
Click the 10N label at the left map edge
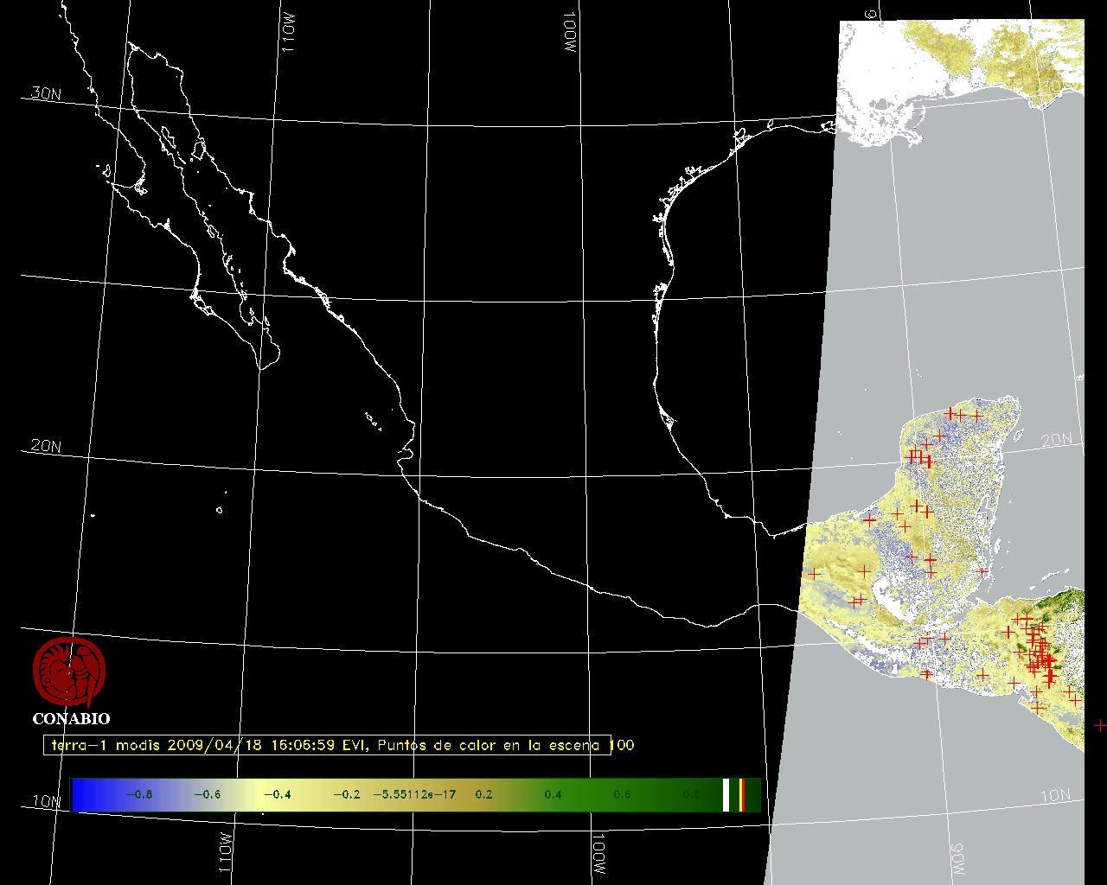click(x=48, y=801)
